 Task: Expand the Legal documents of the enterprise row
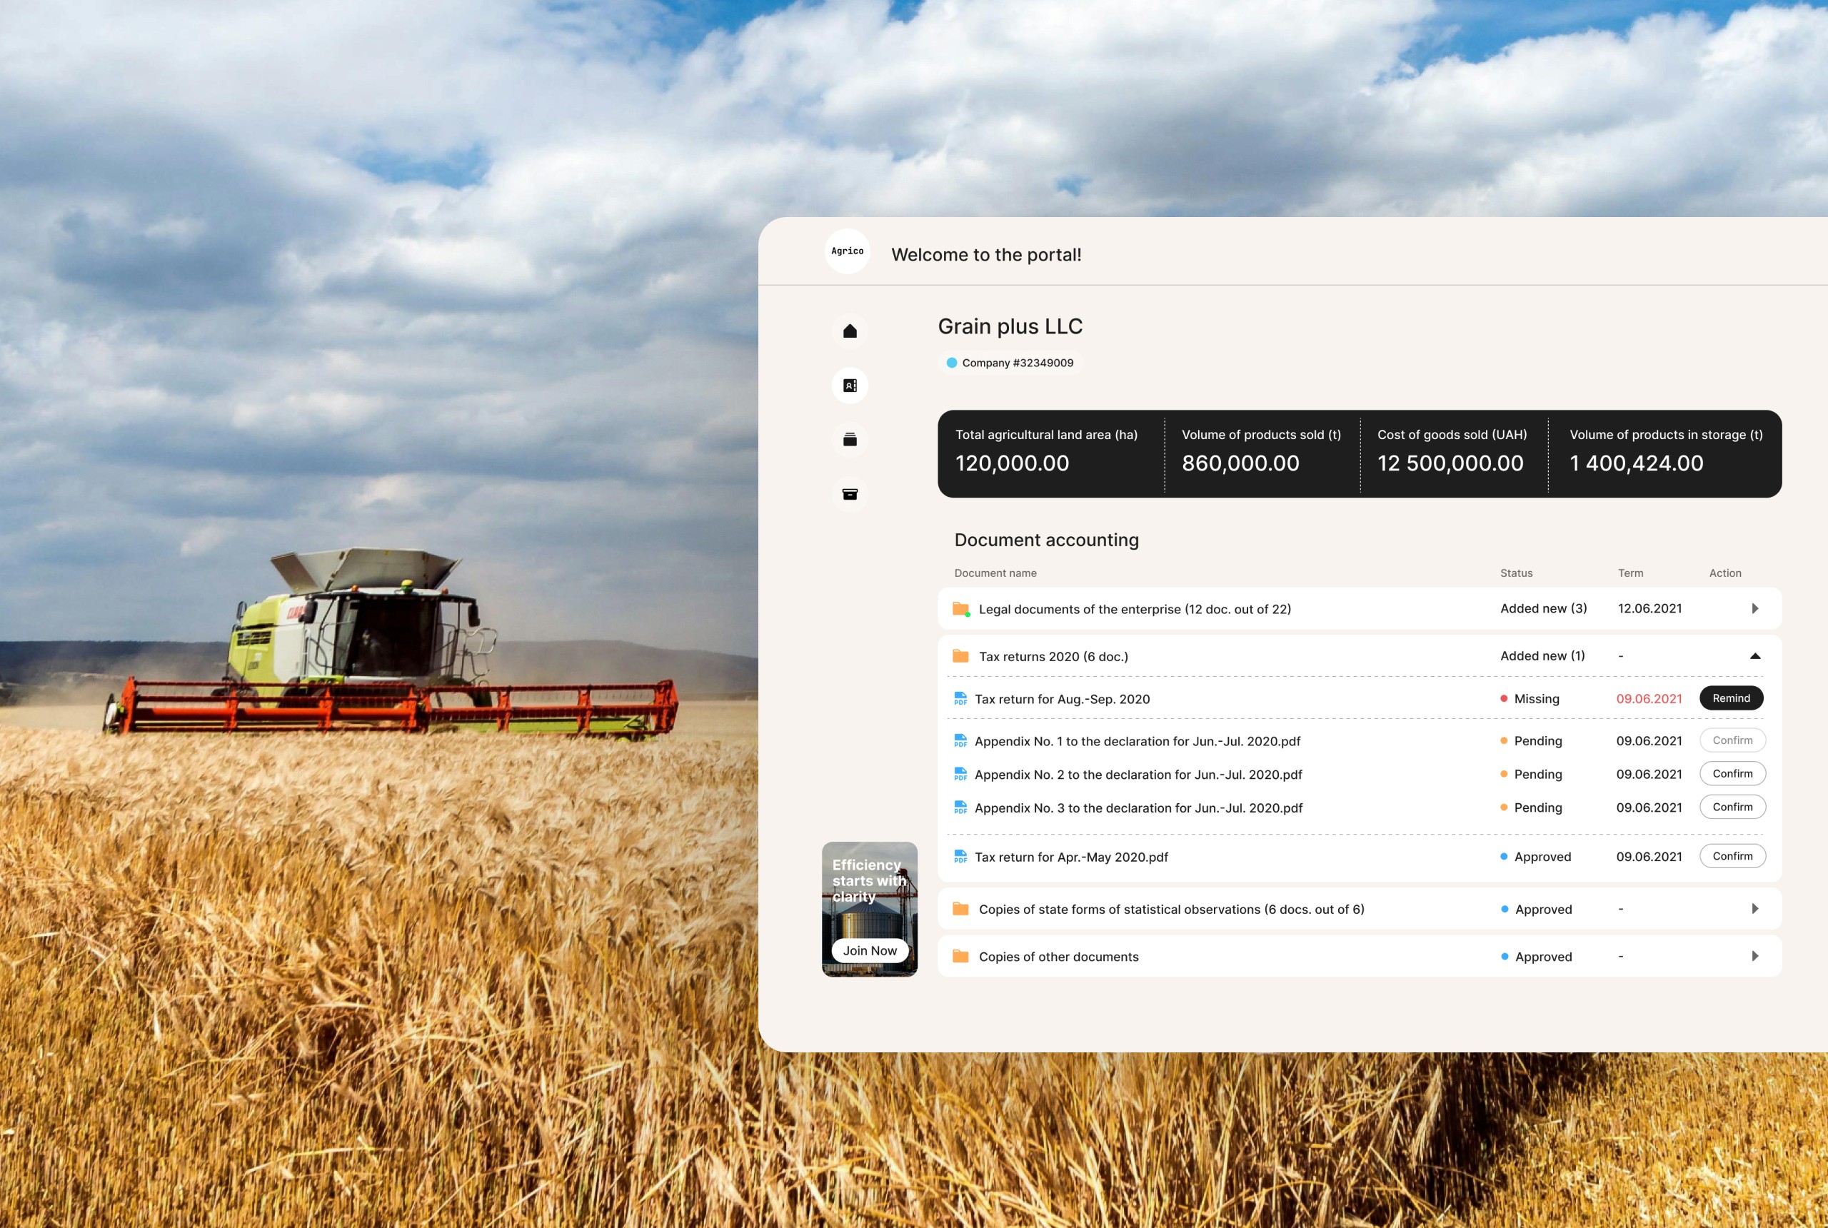pyautogui.click(x=1756, y=608)
